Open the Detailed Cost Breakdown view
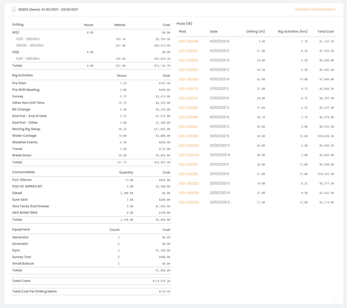 pyautogui.click(x=315, y=9)
